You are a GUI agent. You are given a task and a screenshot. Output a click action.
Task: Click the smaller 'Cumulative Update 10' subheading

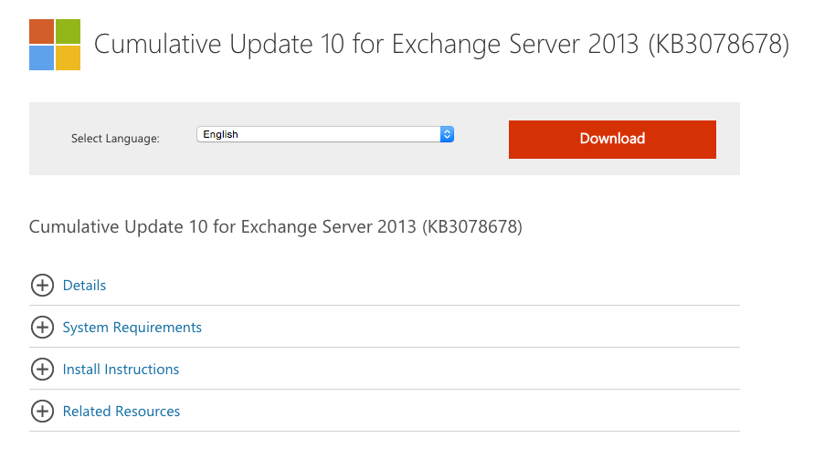click(276, 227)
